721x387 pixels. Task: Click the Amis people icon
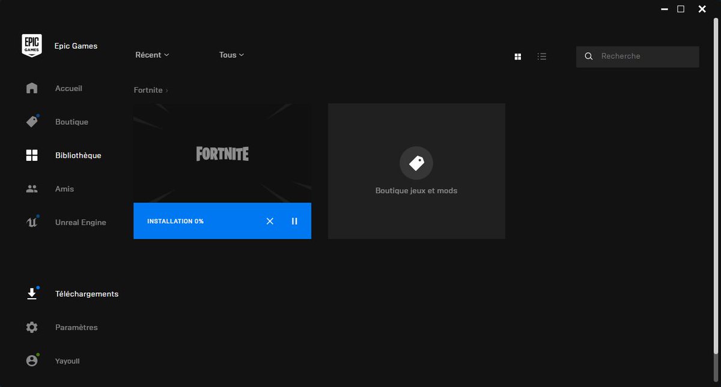[32, 189]
